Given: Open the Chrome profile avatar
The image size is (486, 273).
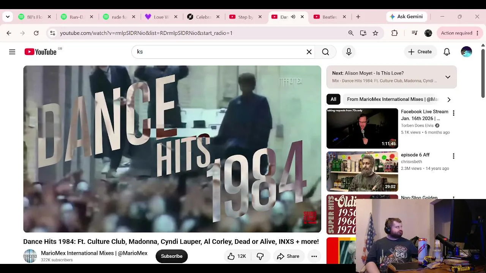Looking at the screenshot, I should 428,33.
